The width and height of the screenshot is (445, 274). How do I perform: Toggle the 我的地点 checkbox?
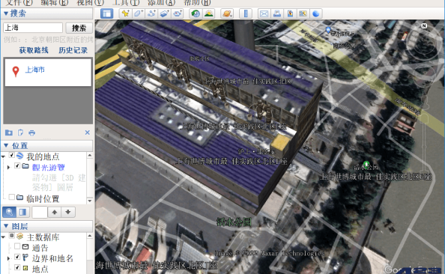click(12, 155)
